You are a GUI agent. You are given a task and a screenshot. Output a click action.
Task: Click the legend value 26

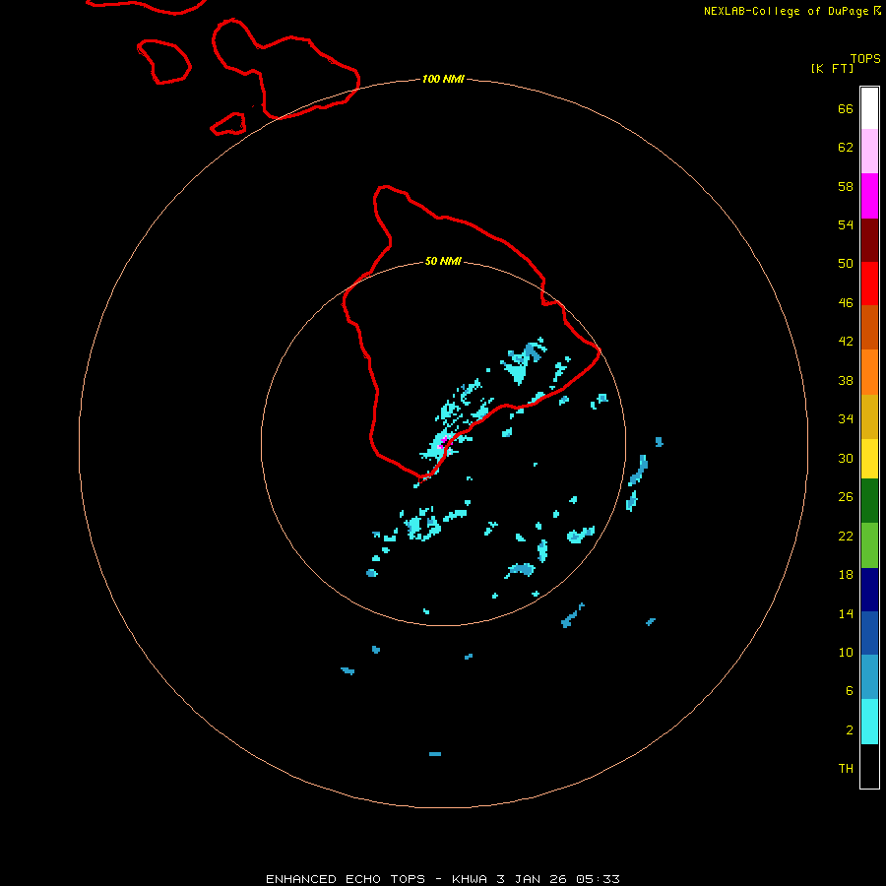point(846,497)
